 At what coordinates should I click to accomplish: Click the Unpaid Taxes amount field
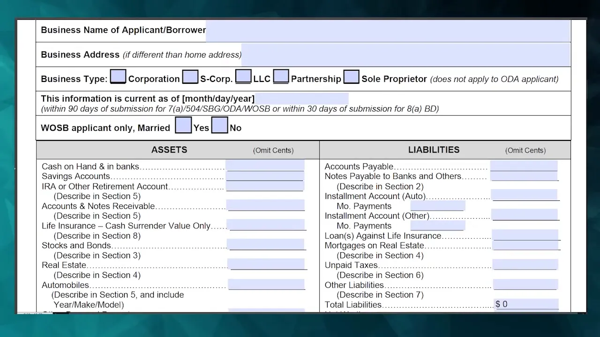tap(525, 264)
